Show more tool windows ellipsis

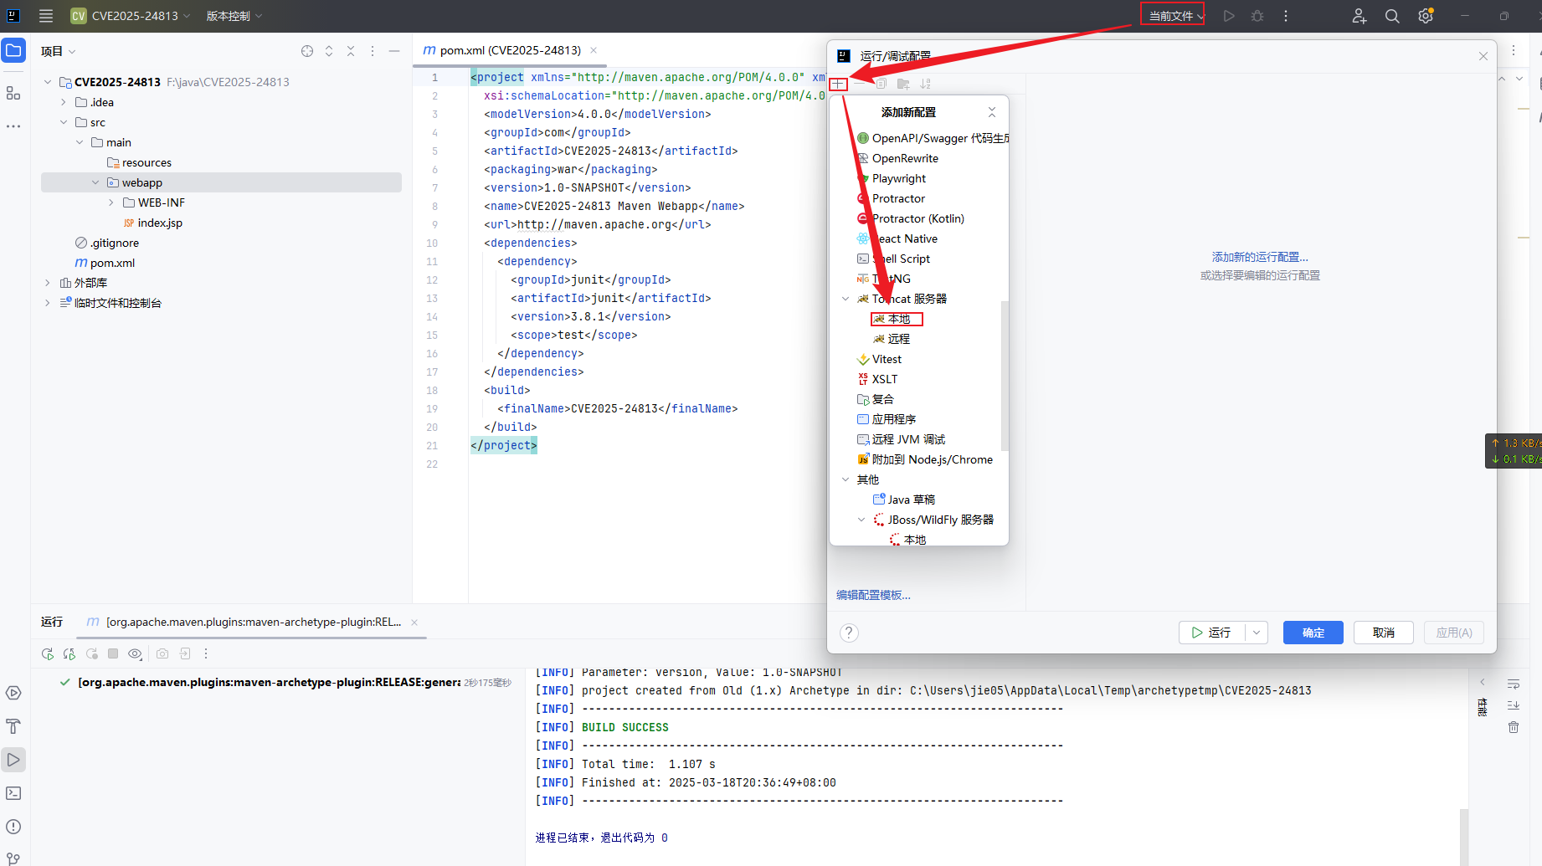pos(13,126)
